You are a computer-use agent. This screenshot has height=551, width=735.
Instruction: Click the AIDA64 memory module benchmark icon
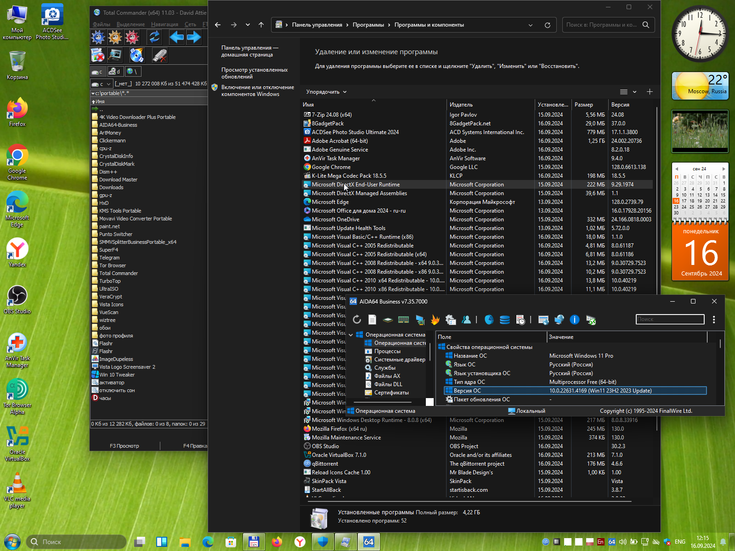tap(404, 320)
